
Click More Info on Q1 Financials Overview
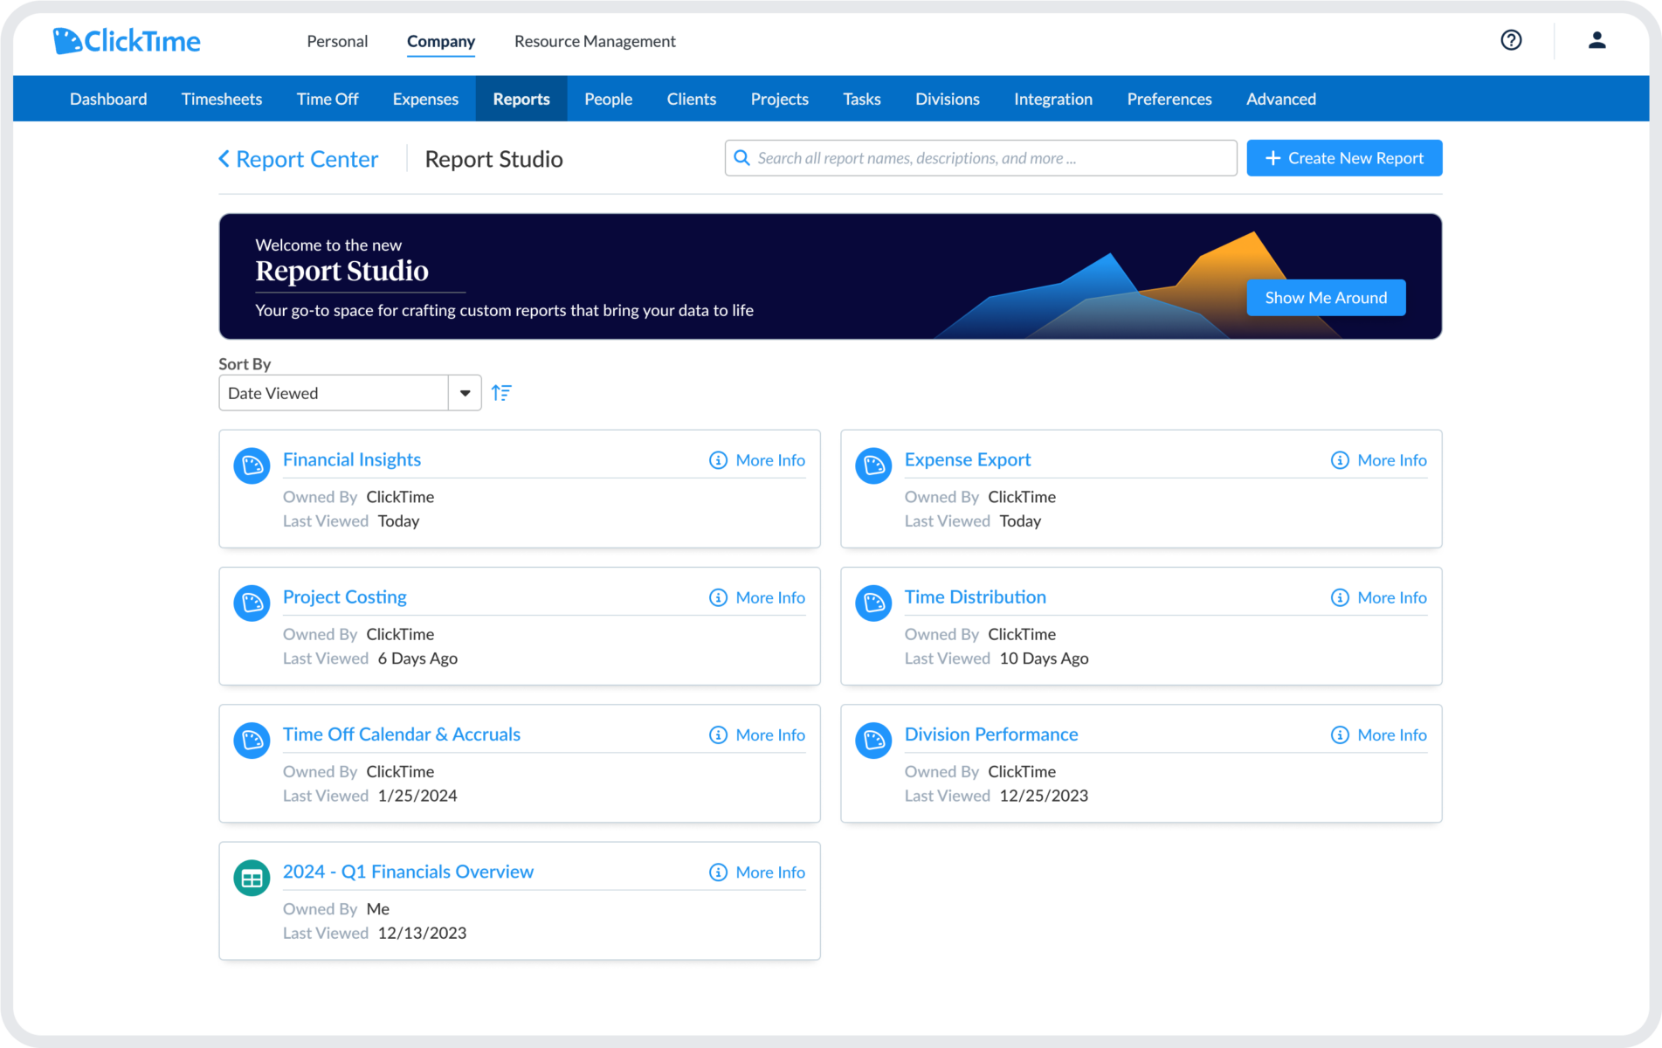tap(770, 872)
